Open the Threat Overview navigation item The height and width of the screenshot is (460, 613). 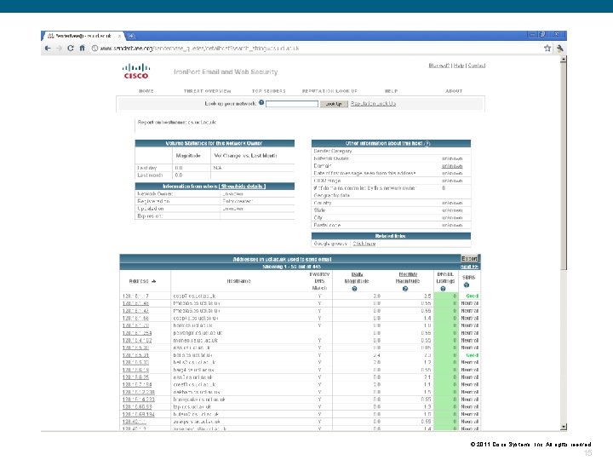click(x=207, y=91)
